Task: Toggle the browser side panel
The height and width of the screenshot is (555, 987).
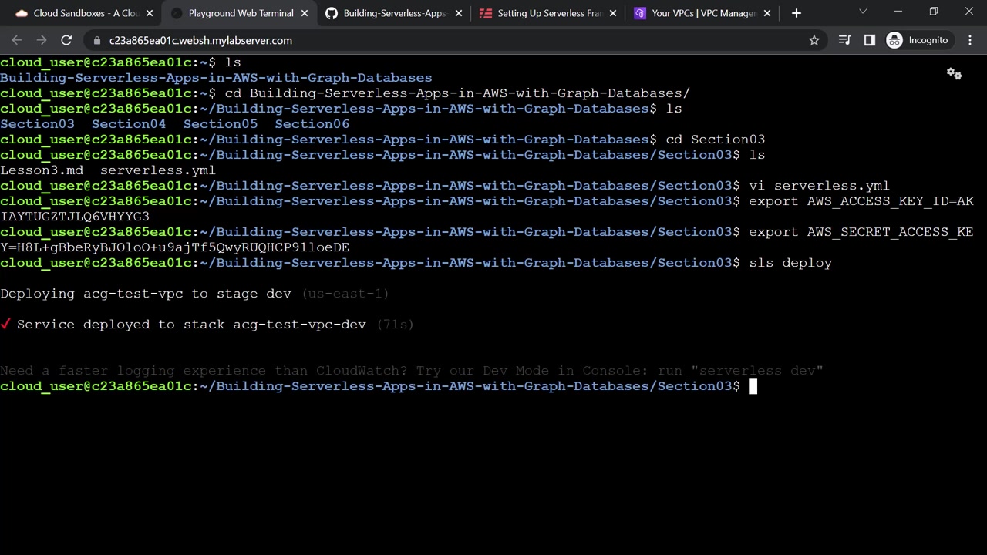Action: (x=870, y=40)
